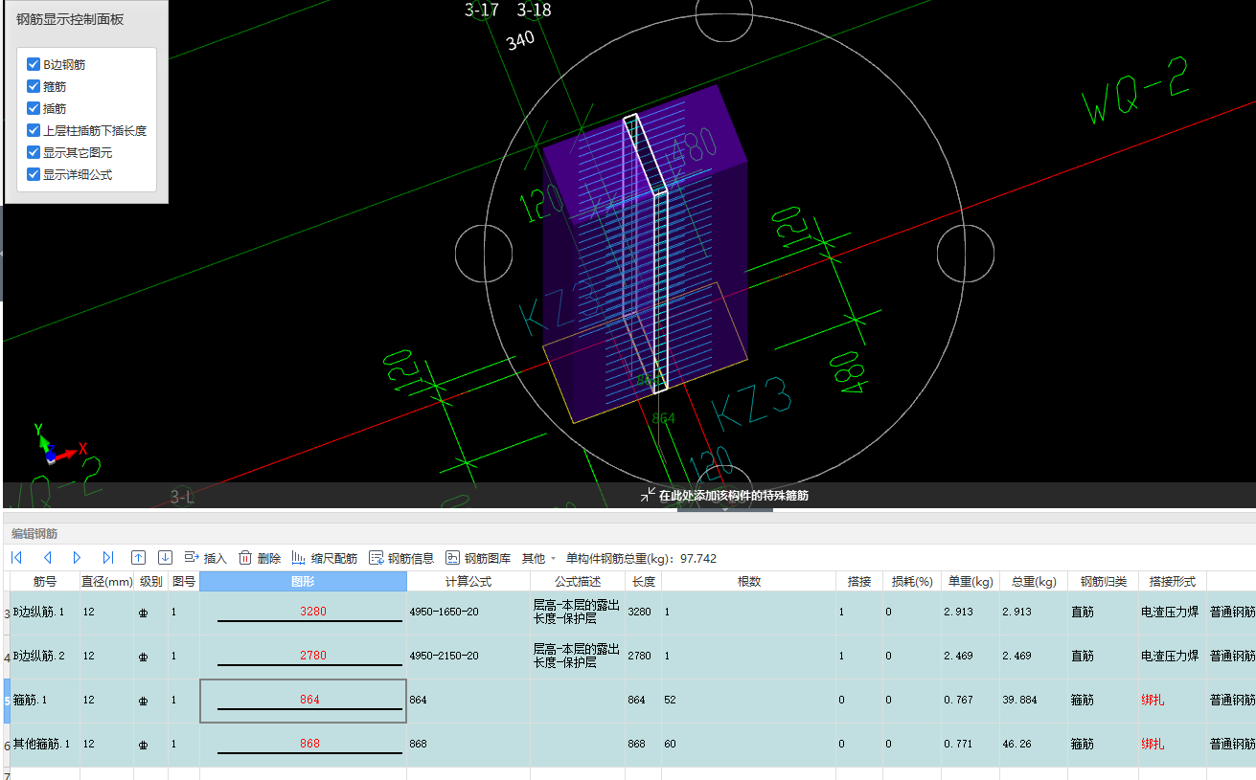Open 缩尺配筋 scaled rebar tool
The width and height of the screenshot is (1256, 780).
324,558
